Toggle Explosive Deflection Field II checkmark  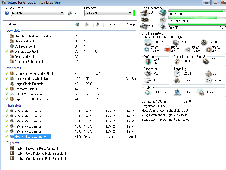(x=6, y=99)
